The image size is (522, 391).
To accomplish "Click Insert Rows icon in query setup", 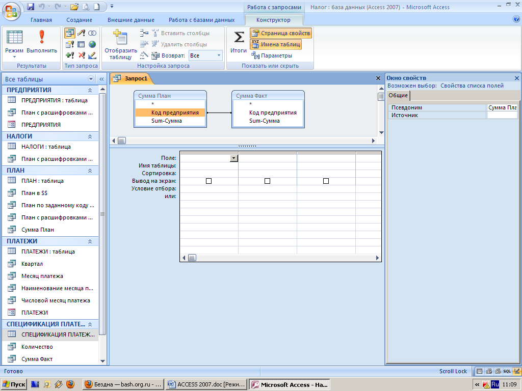I will pos(144,33).
